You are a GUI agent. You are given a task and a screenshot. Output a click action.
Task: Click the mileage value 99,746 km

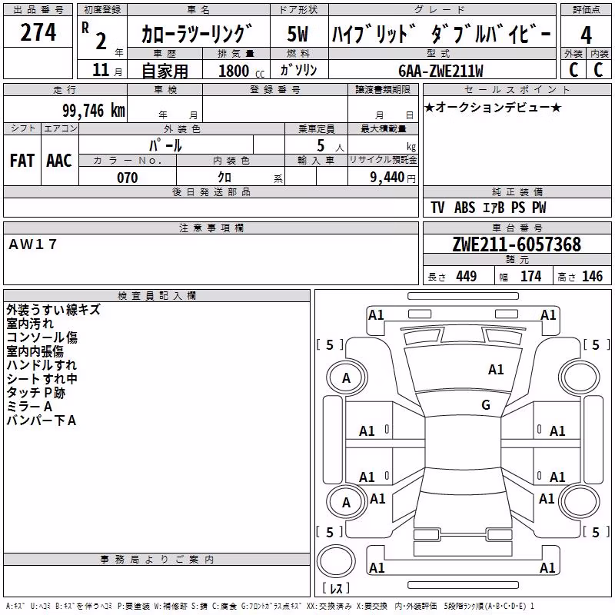point(94,110)
